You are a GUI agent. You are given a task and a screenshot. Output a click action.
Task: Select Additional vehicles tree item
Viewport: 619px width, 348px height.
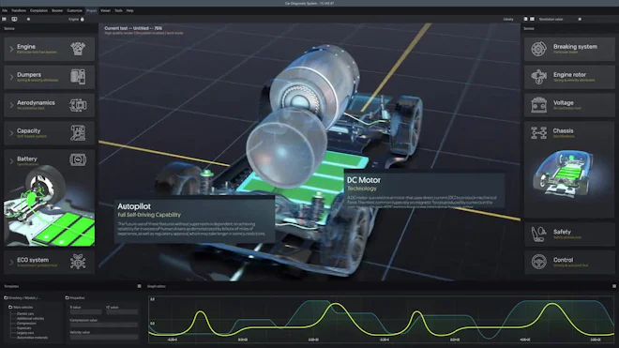coord(30,318)
